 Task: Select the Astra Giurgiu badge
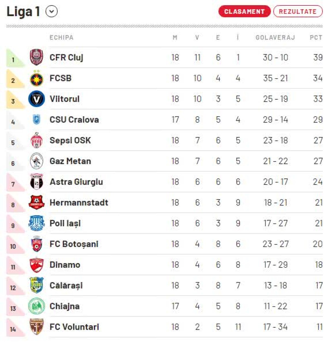36,182
